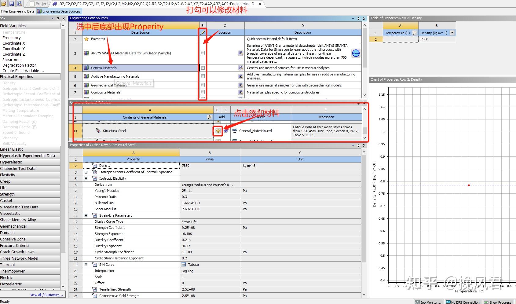
Task: Click the Save As icon in the toolbar
Action: (x=19, y=4)
